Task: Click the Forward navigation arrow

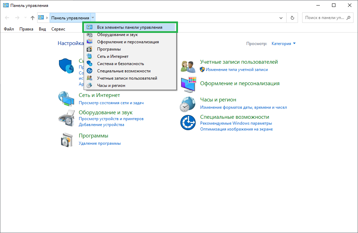Action: 17,18
